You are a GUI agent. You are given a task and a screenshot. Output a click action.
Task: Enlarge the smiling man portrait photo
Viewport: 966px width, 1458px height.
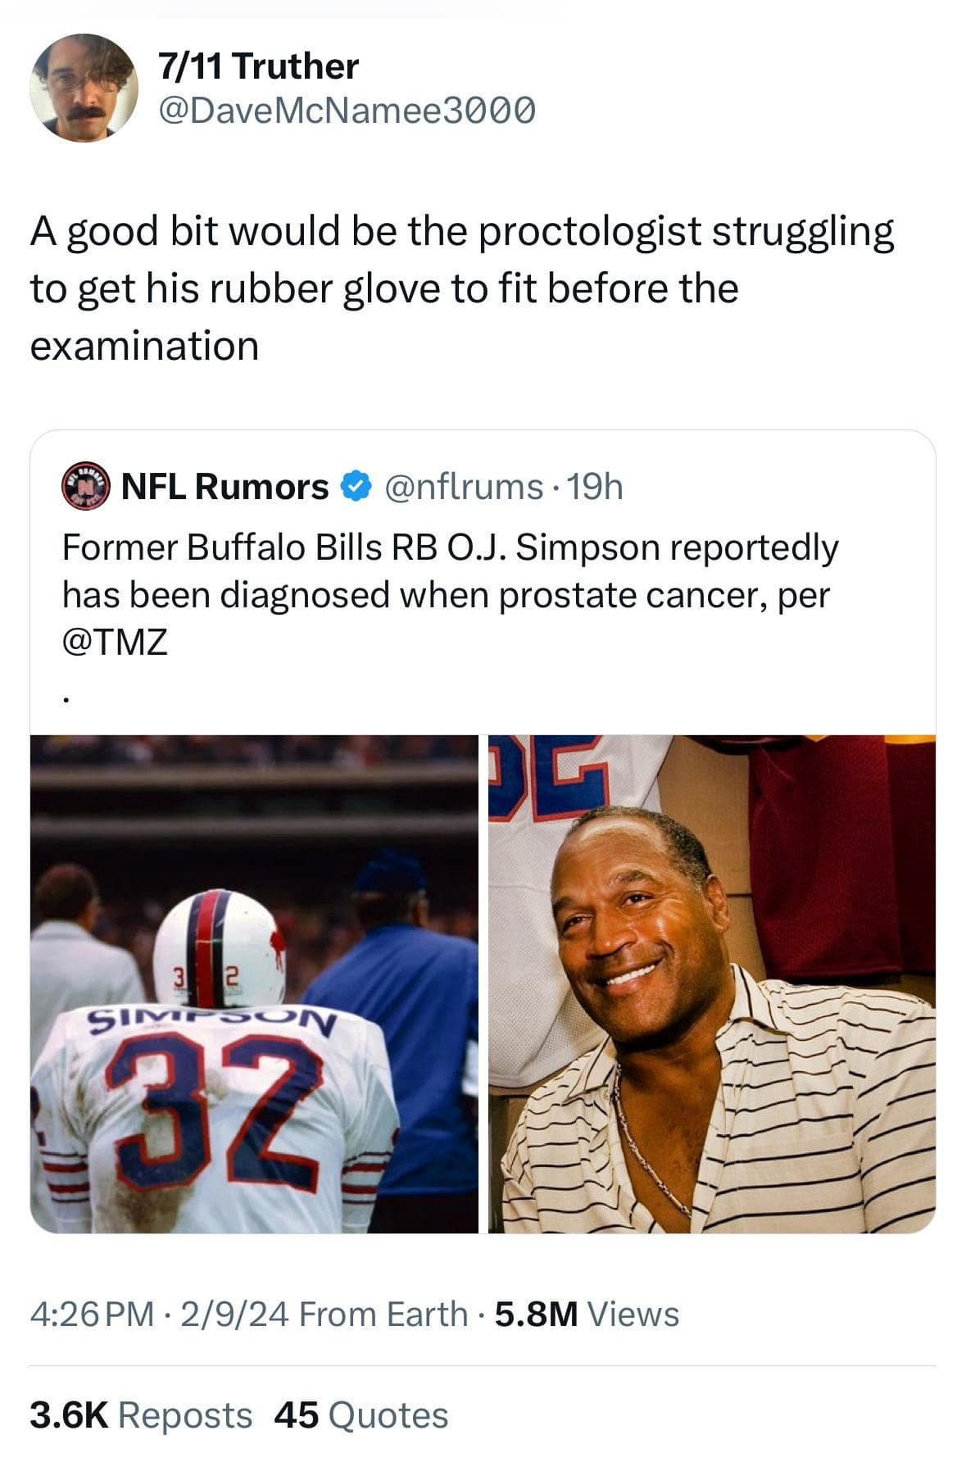click(x=711, y=983)
